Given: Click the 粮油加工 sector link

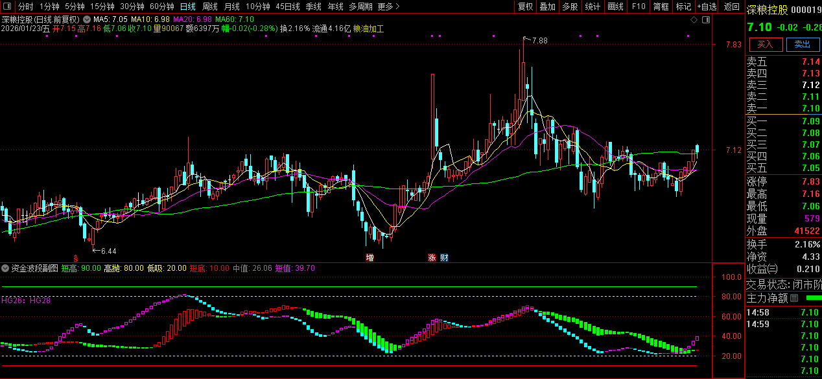Looking at the screenshot, I should pyautogui.click(x=368, y=29).
